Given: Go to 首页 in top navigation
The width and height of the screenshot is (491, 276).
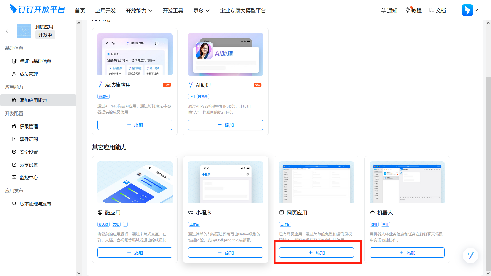Looking at the screenshot, I should point(80,10).
